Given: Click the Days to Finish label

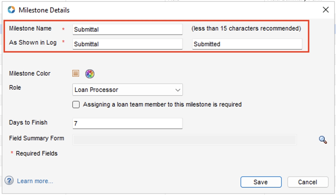Looking at the screenshot, I should click(28, 123).
